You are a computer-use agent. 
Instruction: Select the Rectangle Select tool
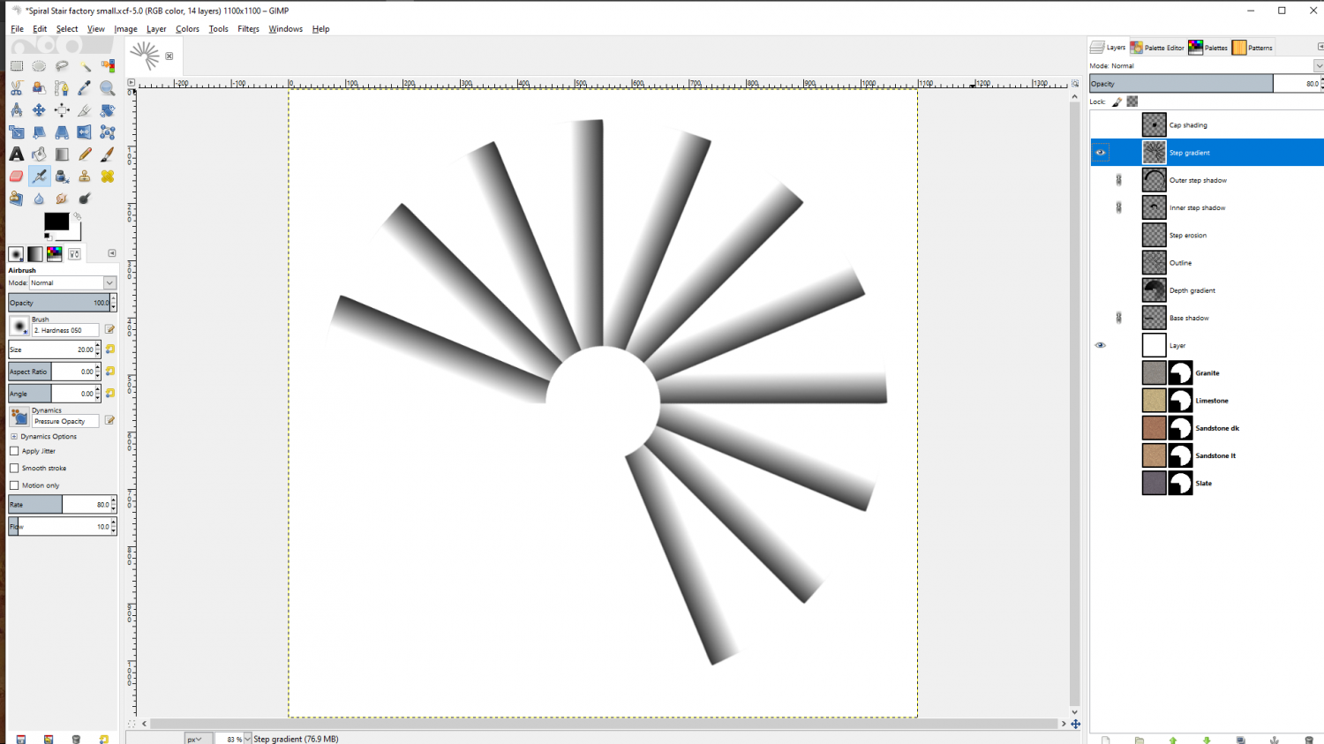[17, 66]
